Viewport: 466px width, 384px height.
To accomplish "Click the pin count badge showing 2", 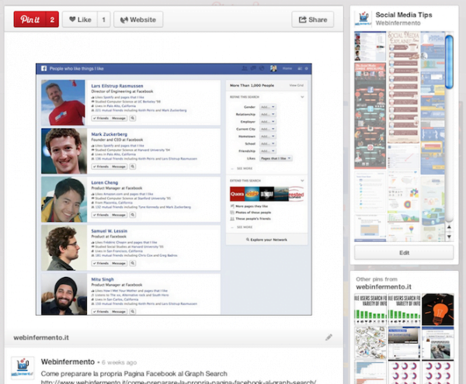I will pos(51,19).
